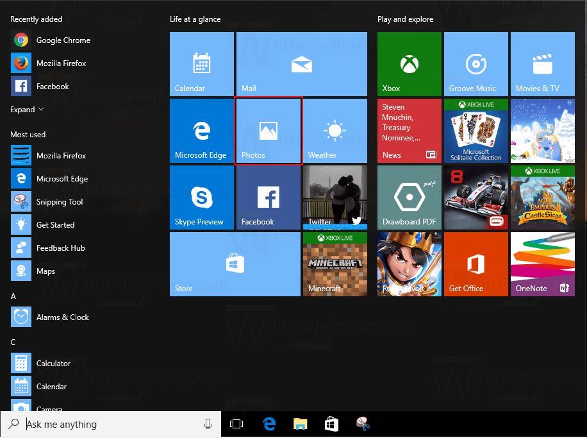Screen dimensions: 587x438
Task: Expand the recently added apps list
Action: pyautogui.click(x=26, y=109)
